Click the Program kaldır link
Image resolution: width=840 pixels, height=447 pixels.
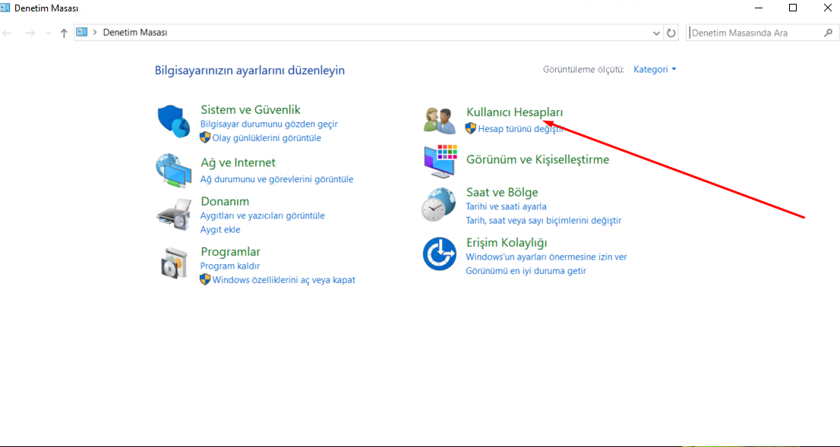[230, 266]
